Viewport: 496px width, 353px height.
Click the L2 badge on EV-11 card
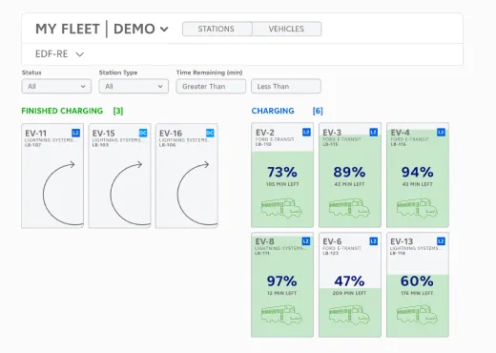point(75,133)
